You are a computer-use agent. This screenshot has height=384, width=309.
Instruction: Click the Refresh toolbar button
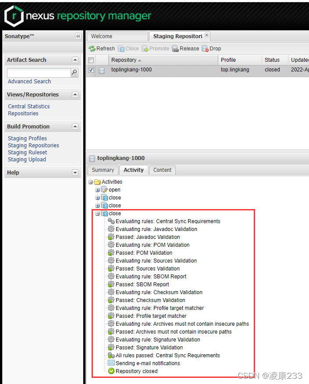(x=102, y=49)
